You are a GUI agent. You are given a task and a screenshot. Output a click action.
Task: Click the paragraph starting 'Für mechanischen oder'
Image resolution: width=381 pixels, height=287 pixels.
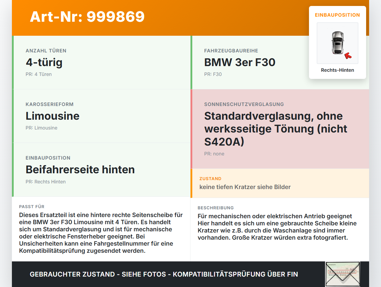pos(277,227)
